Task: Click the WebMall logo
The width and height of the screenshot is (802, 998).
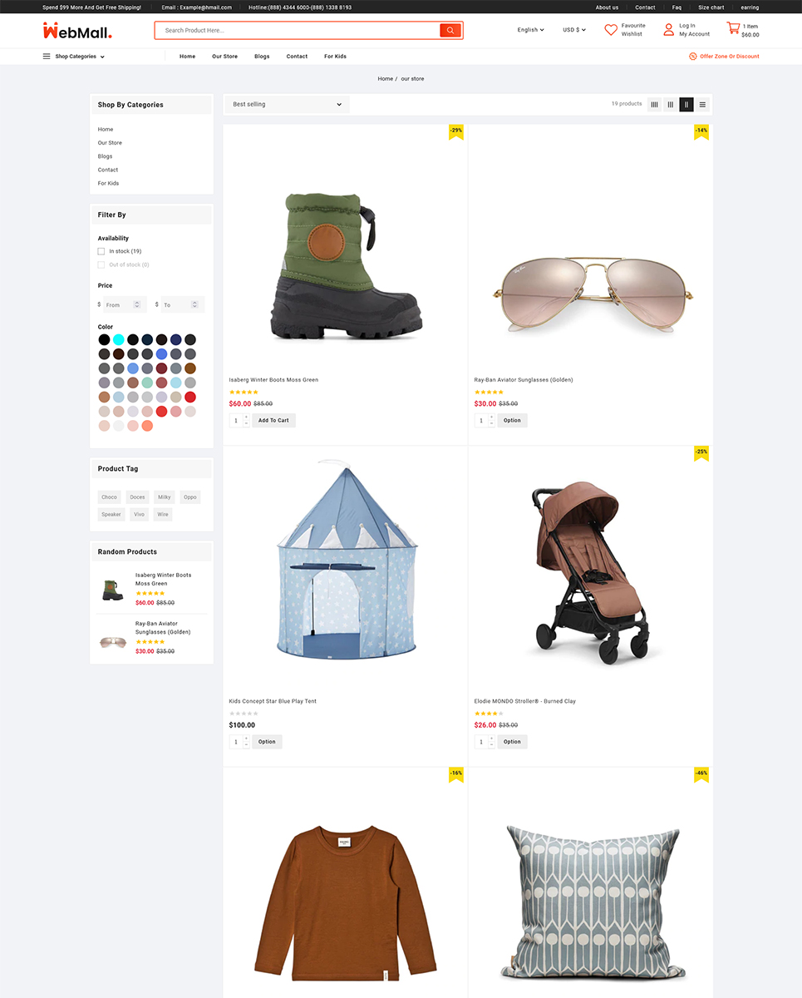Action: (x=76, y=31)
